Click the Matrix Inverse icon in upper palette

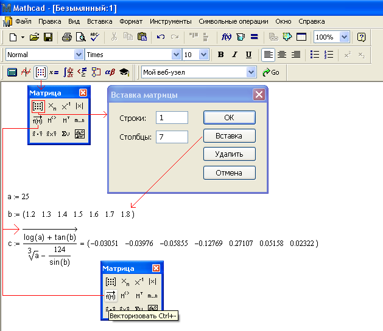tap(66, 106)
